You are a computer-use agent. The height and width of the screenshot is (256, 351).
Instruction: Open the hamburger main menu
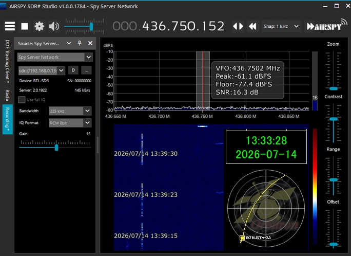(x=10, y=26)
